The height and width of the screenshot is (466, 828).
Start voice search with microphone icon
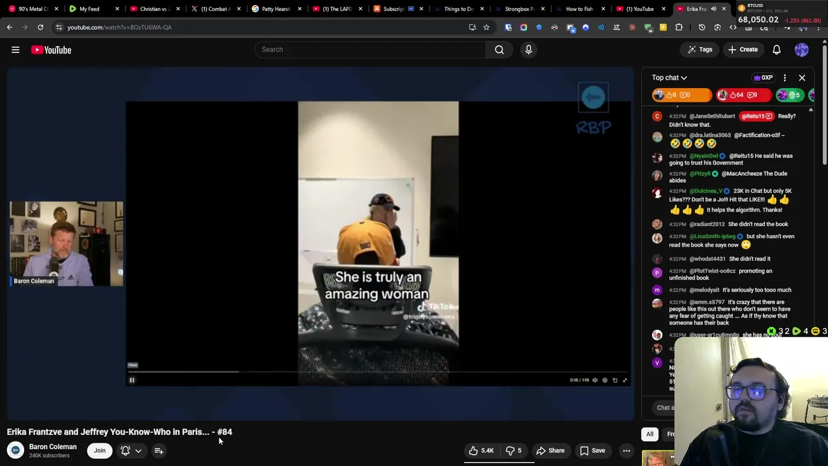pyautogui.click(x=528, y=49)
